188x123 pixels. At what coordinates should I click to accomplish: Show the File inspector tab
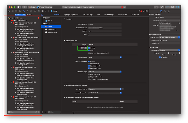point(161,11)
